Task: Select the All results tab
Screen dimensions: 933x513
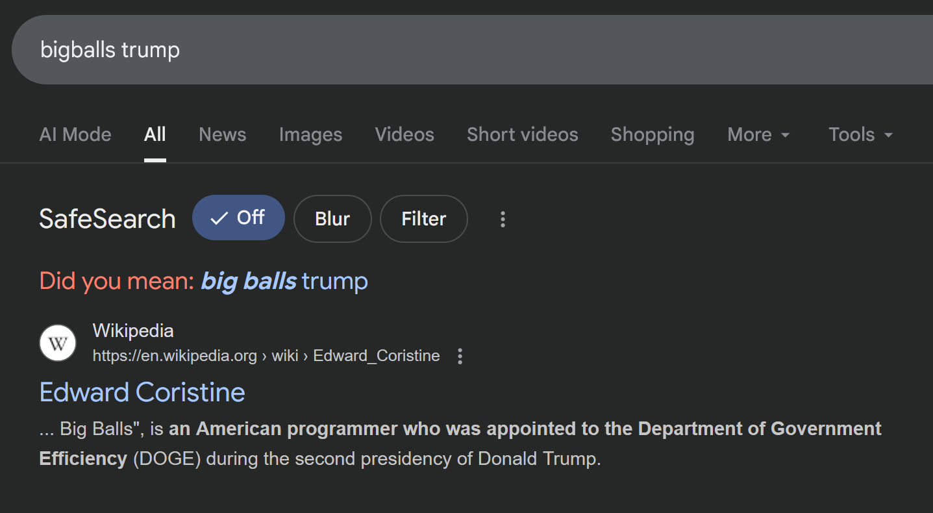Action: (155, 134)
